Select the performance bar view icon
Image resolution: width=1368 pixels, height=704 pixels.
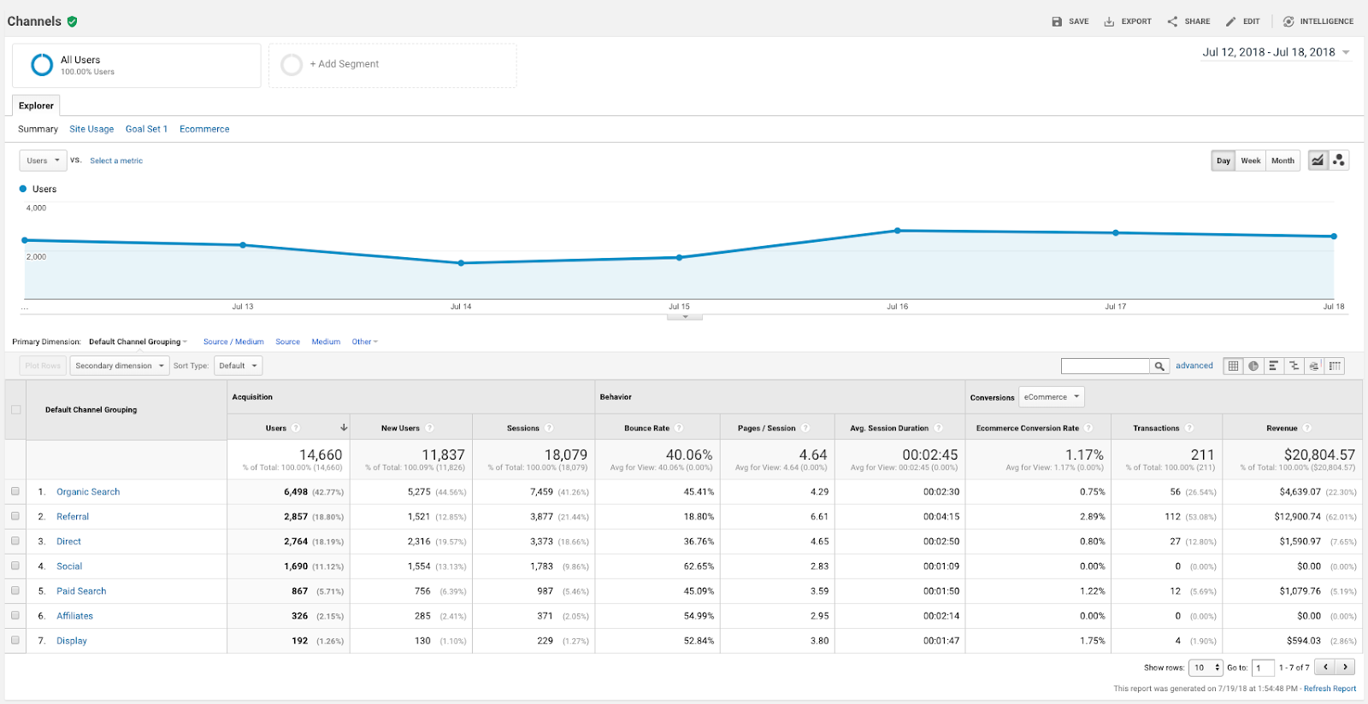pos(1274,366)
